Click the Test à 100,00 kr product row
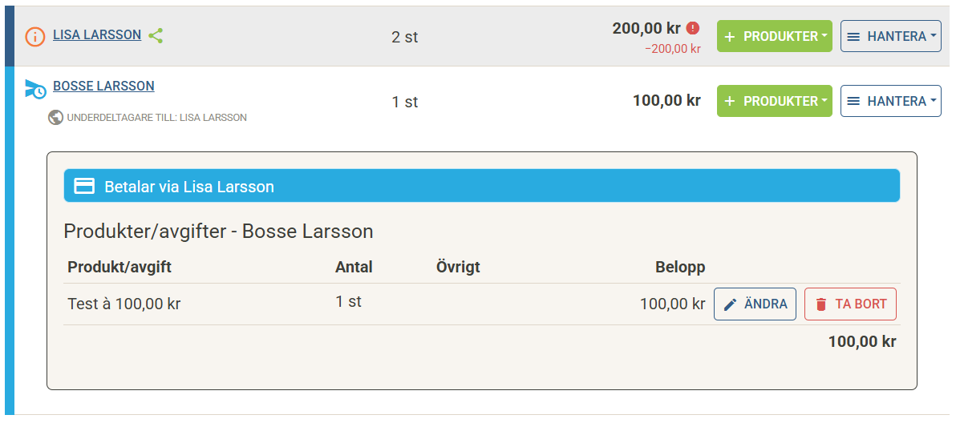 pos(124,304)
